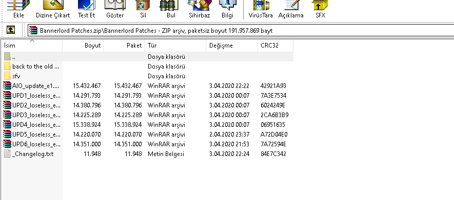Click the AIO_update archive file icon
The width and height of the screenshot is (454, 200).
[8, 86]
